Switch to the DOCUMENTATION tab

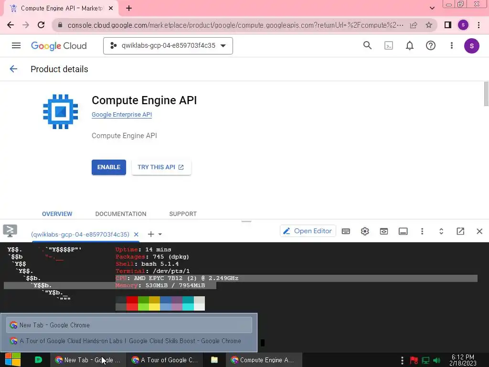[x=121, y=214]
